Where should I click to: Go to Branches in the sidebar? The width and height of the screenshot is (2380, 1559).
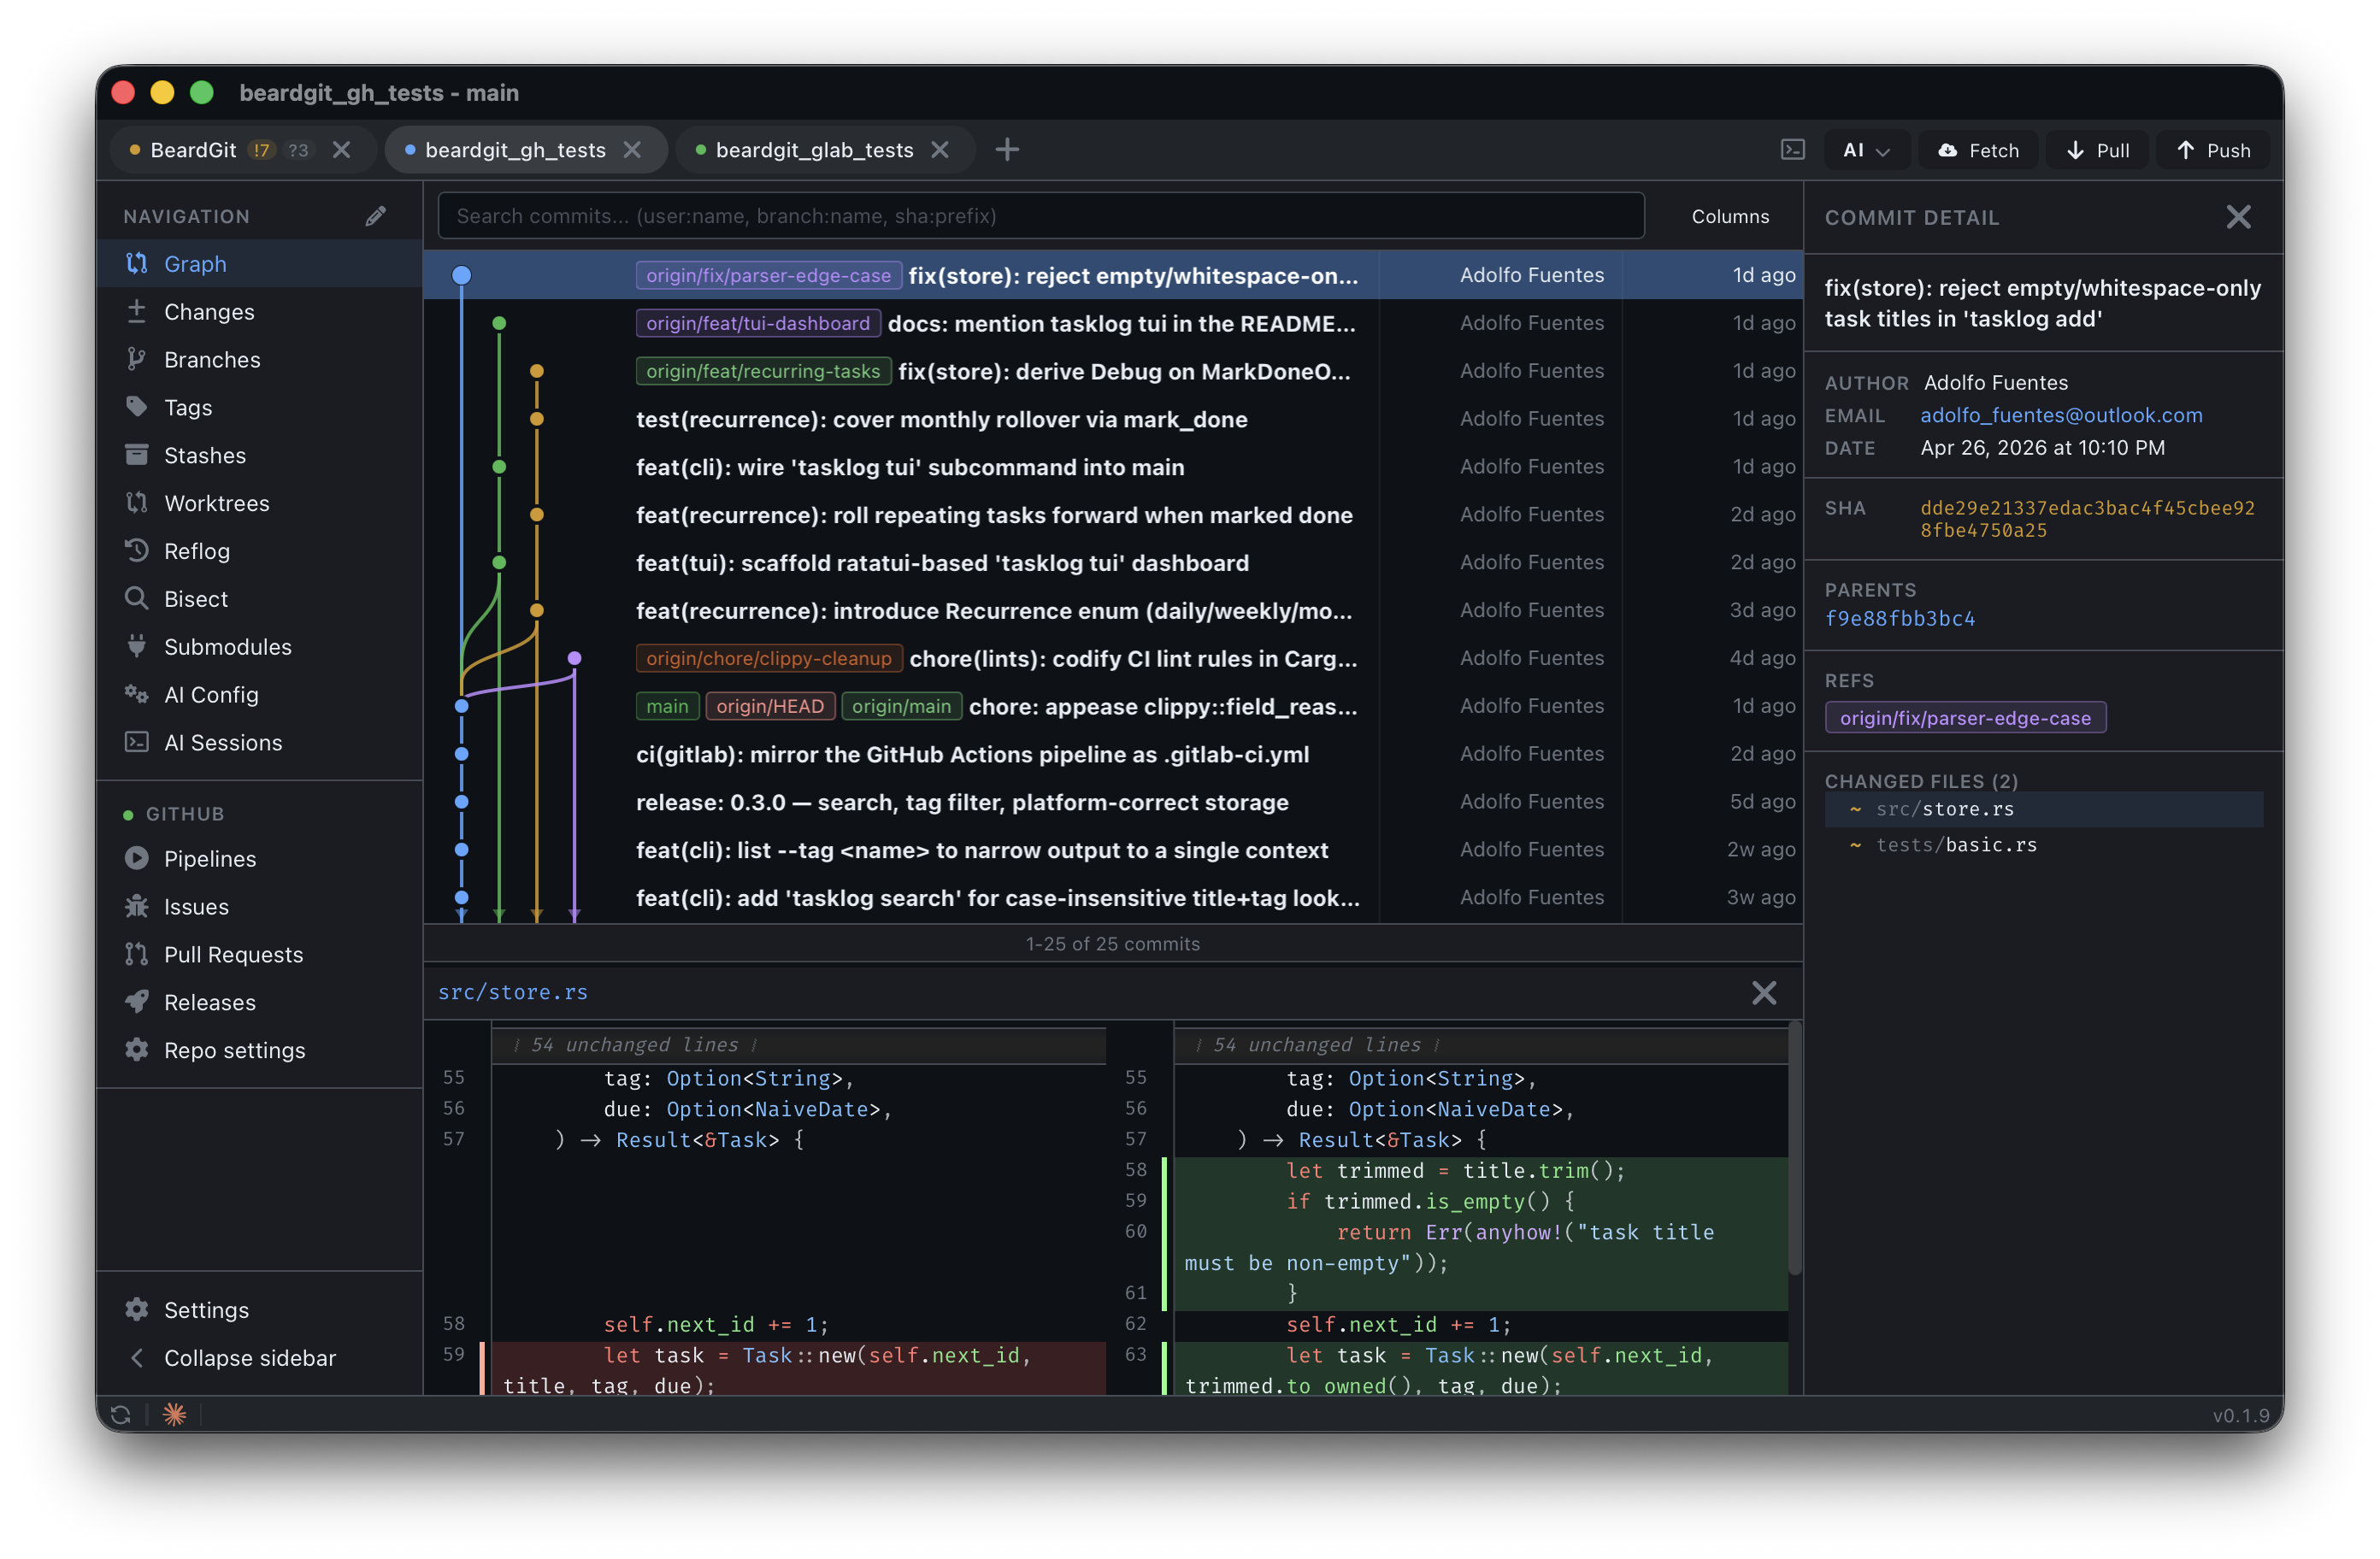(x=258, y=360)
